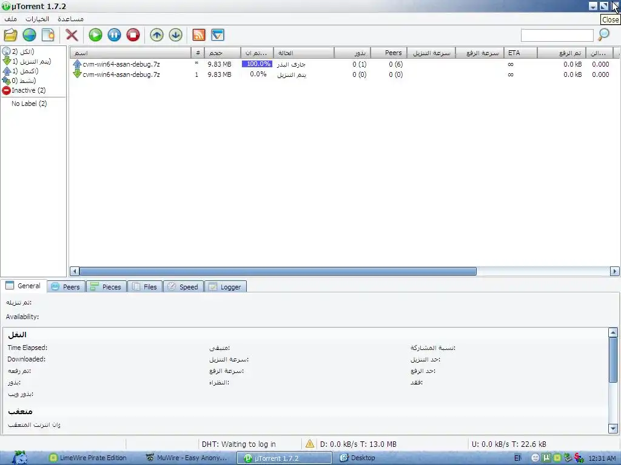This screenshot has width=621, height=465.
Task: Select the الكل (2) category in sidebar
Action: click(x=19, y=52)
